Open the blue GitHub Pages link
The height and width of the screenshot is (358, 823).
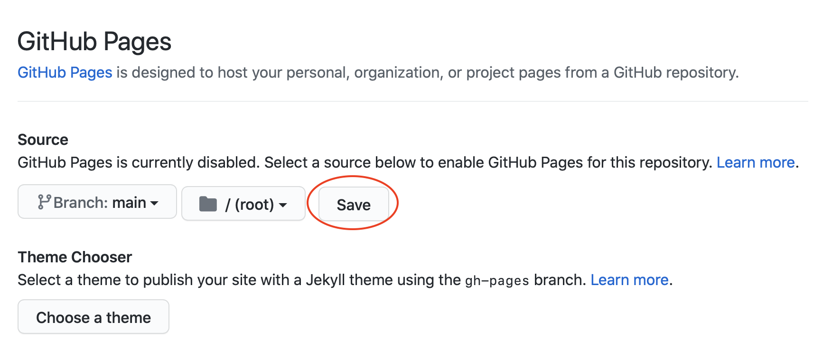65,72
